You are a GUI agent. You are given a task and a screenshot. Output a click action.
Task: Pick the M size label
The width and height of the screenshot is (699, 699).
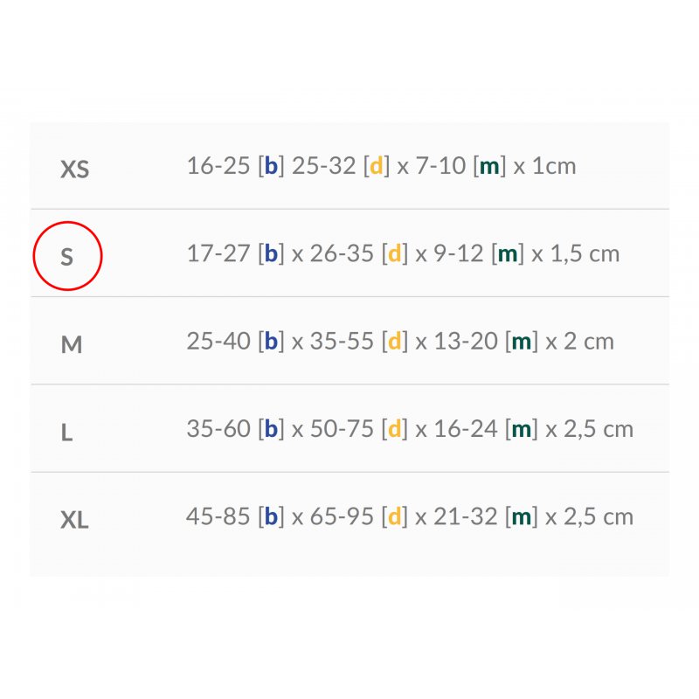[x=72, y=344]
